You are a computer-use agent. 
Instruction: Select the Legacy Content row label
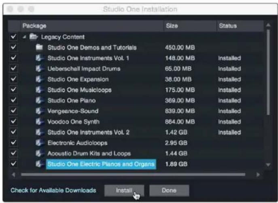point(63,37)
